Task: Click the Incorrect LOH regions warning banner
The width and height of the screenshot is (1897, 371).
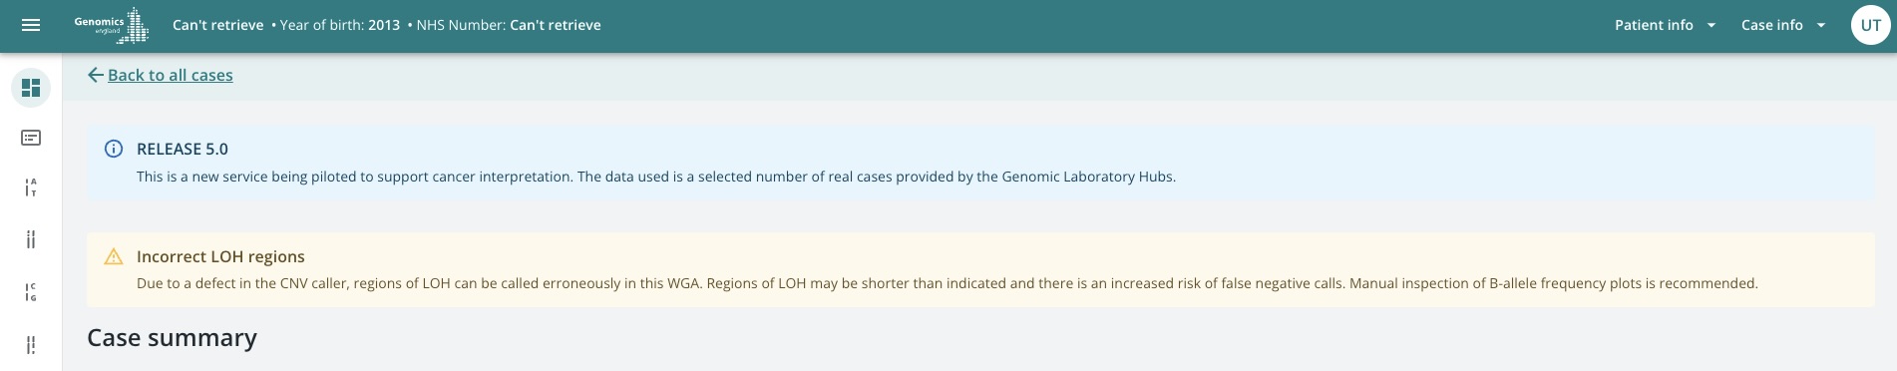Action: pos(980,269)
